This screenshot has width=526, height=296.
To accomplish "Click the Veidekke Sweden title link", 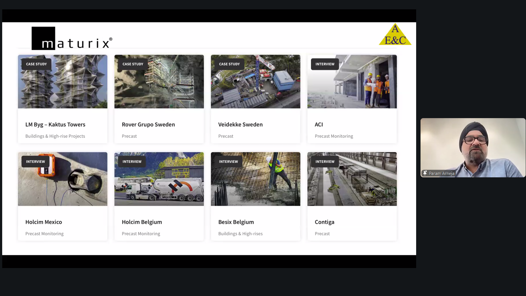I will click(240, 124).
